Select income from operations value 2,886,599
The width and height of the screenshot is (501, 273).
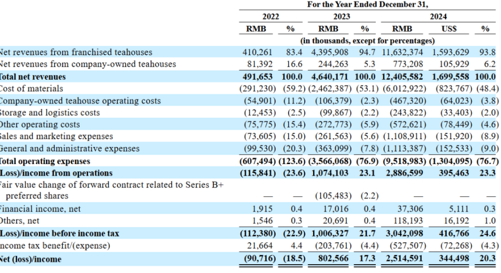(404, 173)
